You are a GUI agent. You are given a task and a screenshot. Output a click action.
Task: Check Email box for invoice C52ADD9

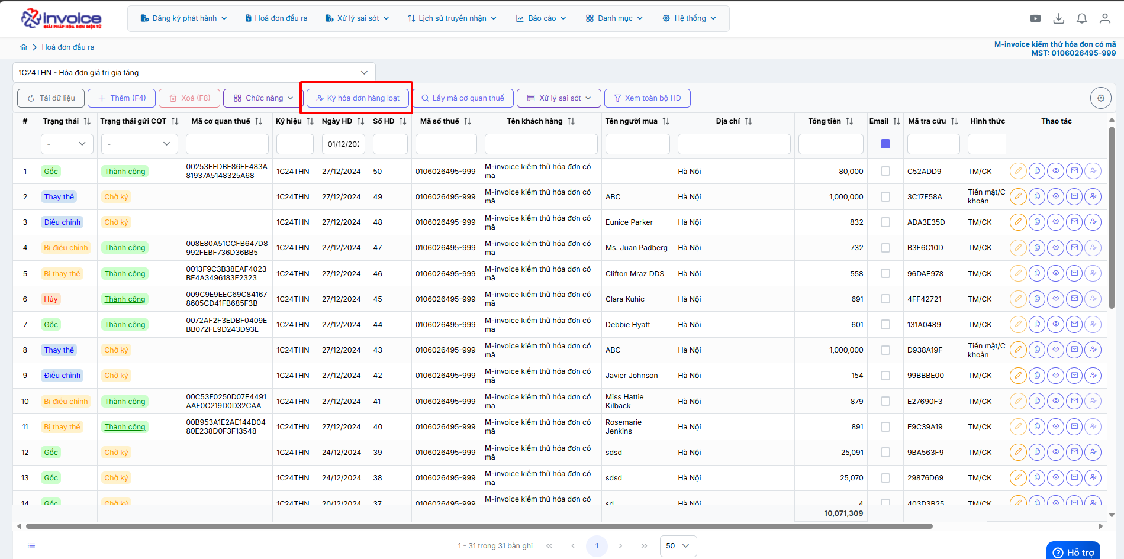point(885,171)
